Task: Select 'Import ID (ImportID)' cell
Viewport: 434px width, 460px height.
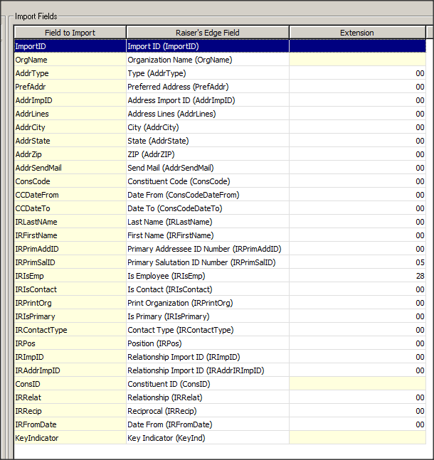Action: coord(208,46)
